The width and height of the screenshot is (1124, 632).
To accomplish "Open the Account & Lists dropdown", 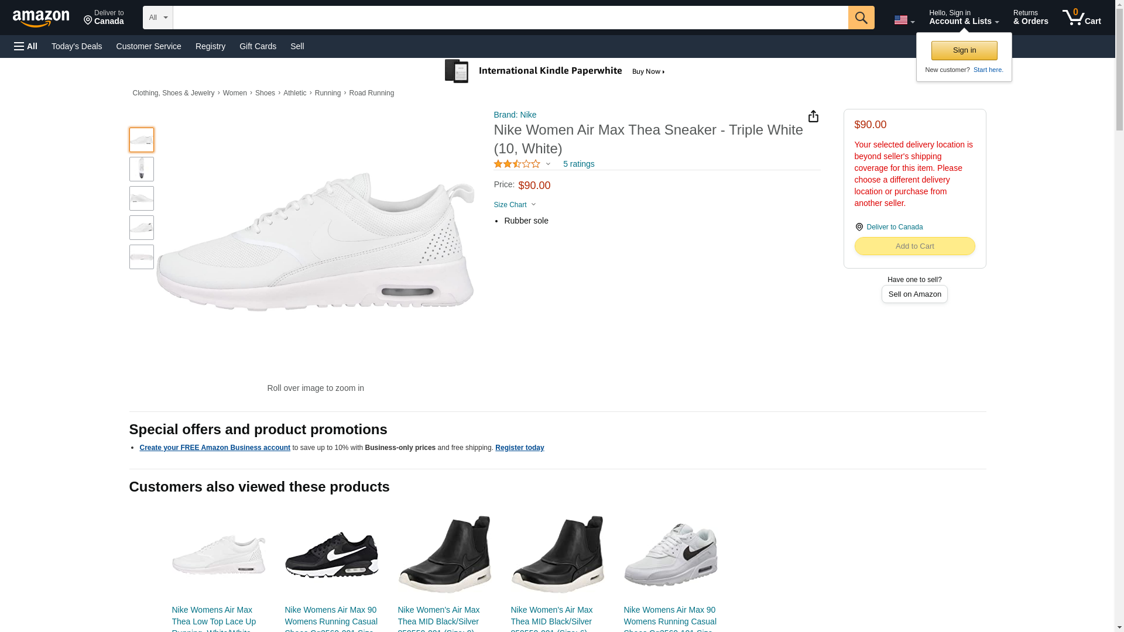I will [x=964, y=18].
